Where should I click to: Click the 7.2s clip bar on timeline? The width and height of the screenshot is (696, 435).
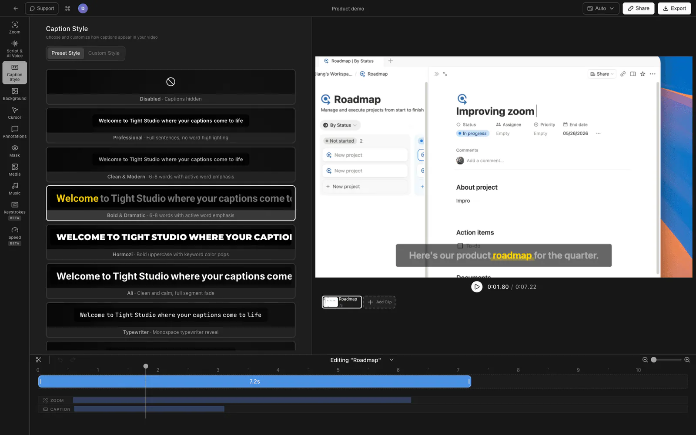click(254, 381)
